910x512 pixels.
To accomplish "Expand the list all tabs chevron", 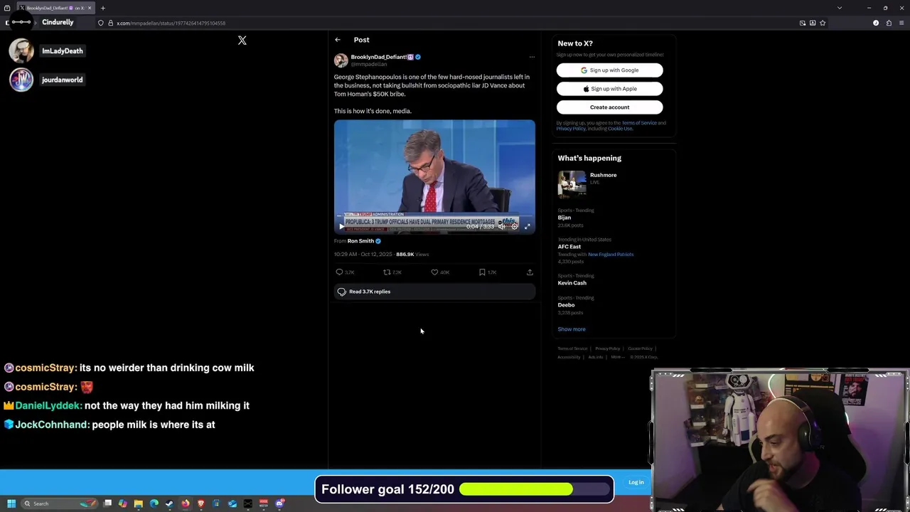I will pyautogui.click(x=840, y=8).
